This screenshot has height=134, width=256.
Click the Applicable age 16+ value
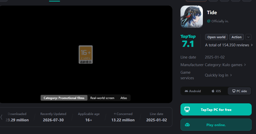(89, 120)
